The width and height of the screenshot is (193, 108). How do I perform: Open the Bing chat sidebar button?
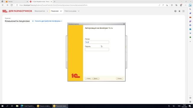[190, 5]
